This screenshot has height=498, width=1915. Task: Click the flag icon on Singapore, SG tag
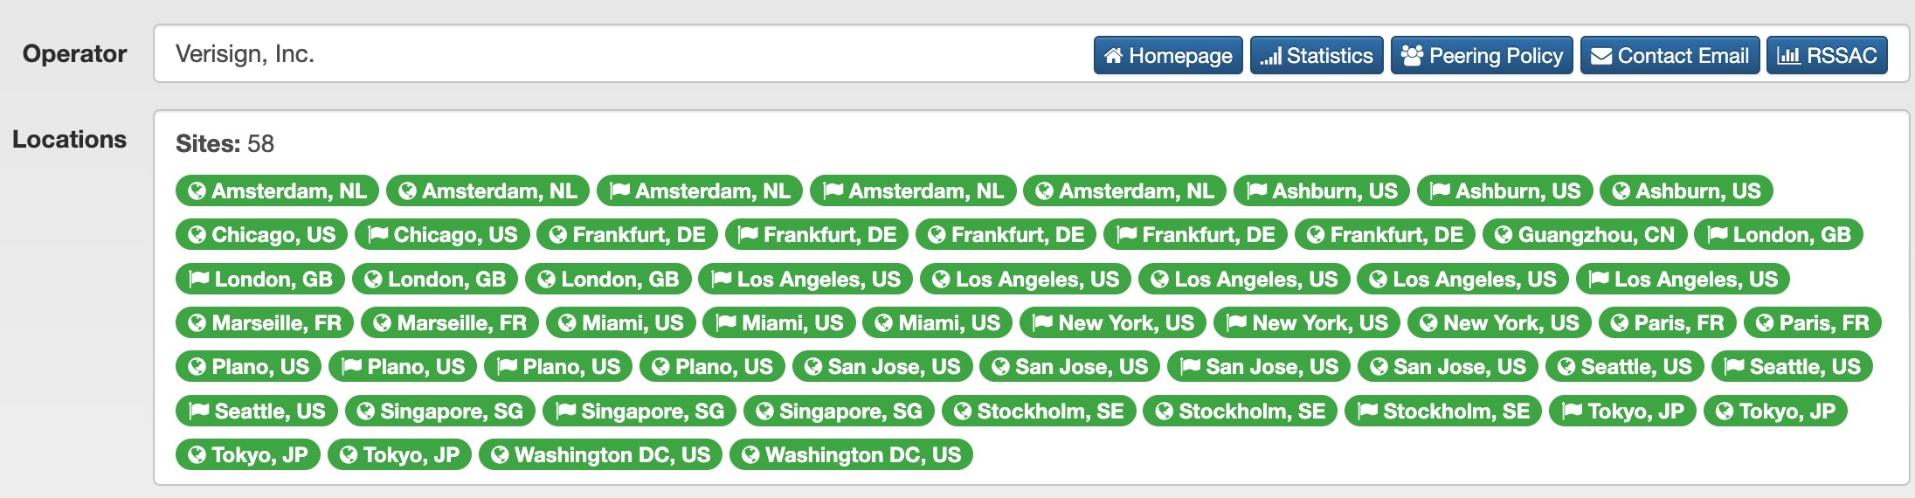(x=565, y=411)
